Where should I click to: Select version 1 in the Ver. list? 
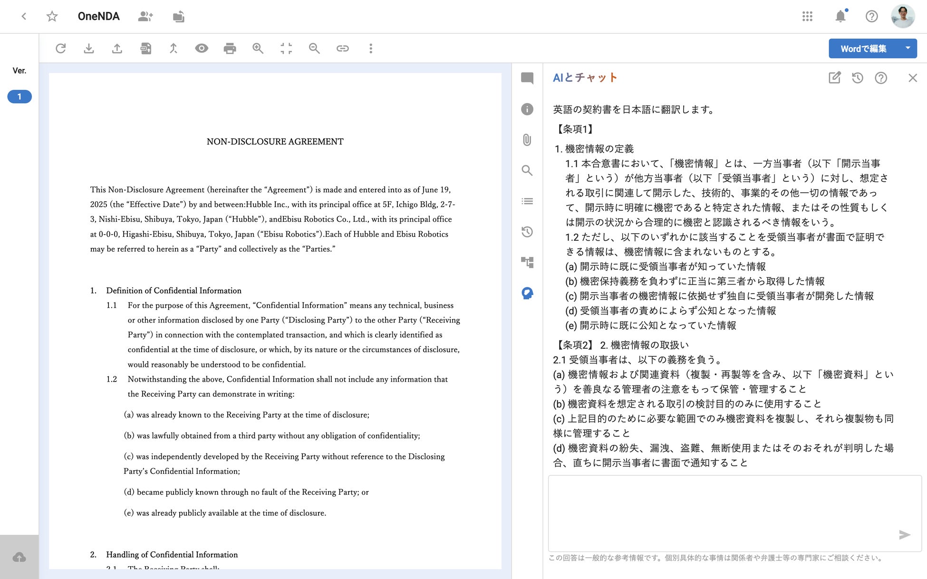pyautogui.click(x=19, y=97)
